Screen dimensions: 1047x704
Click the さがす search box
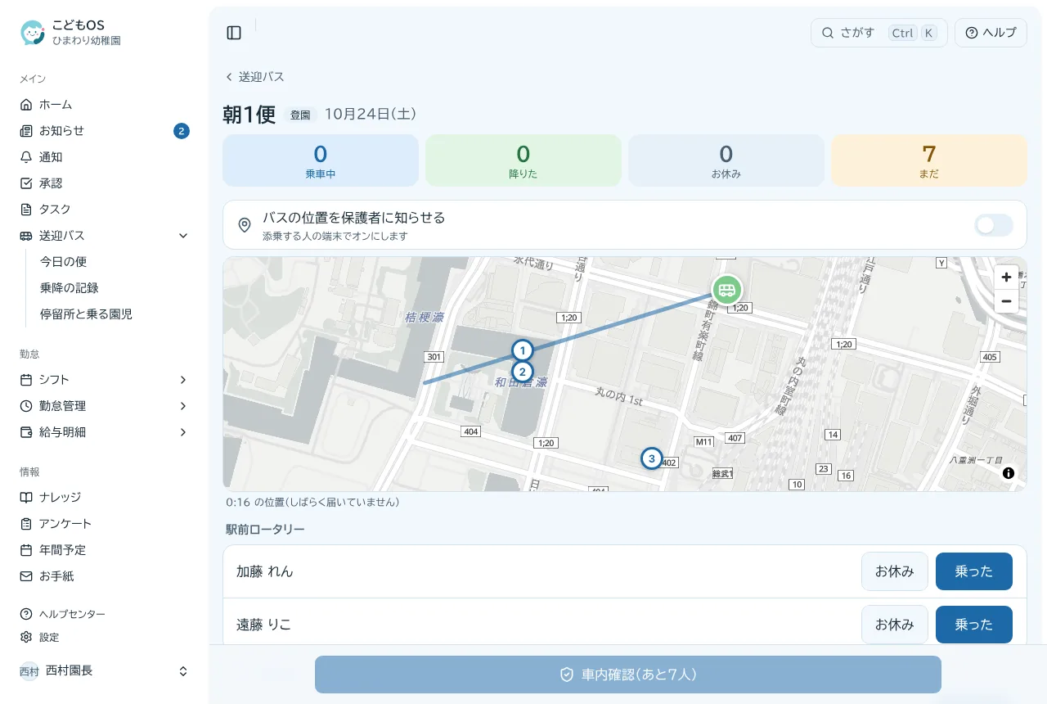pos(879,33)
